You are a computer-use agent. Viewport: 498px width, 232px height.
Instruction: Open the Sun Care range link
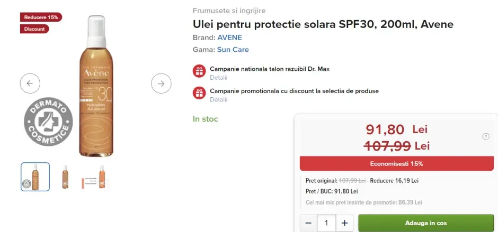[x=233, y=50]
